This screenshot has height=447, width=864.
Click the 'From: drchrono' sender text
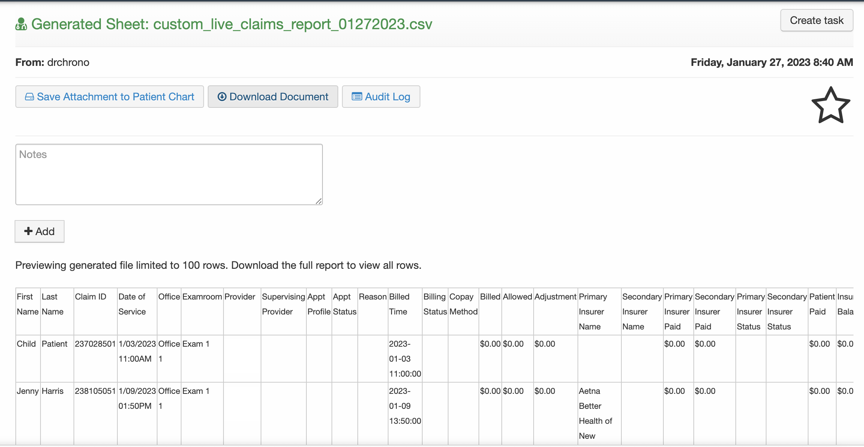[52, 62]
